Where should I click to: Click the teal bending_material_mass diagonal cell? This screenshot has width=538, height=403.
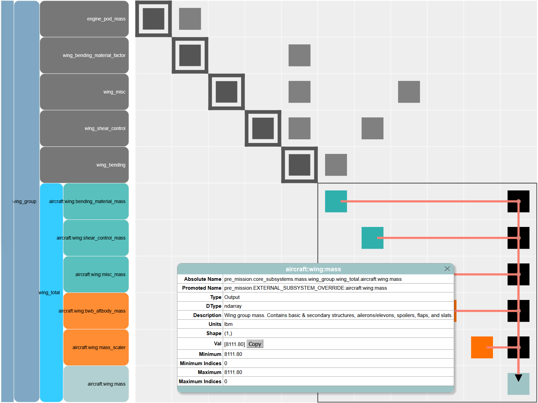[336, 201]
